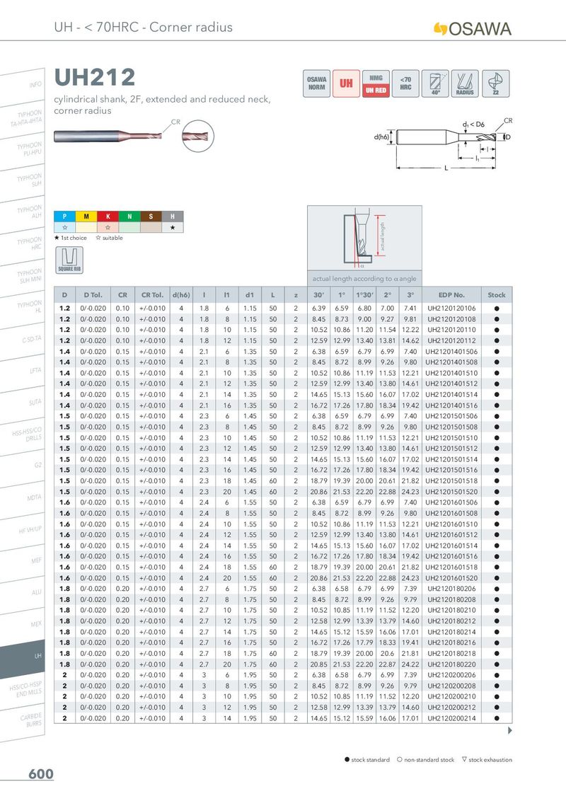The height and width of the screenshot is (801, 566).
Task: Click the <70 HRC hardness icon
Action: click(x=405, y=83)
